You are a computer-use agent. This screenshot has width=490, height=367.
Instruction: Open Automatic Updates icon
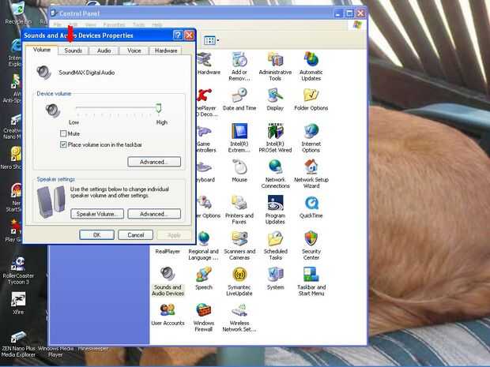pyautogui.click(x=311, y=66)
